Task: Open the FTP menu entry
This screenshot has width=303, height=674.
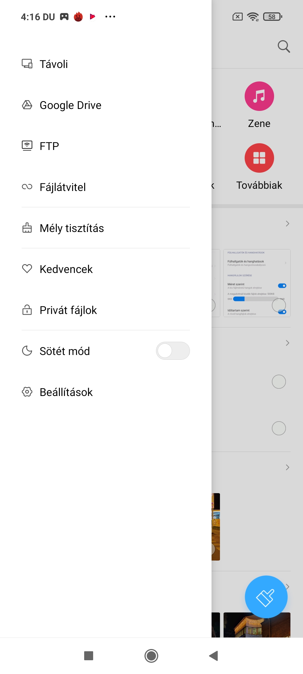Action: (106, 146)
